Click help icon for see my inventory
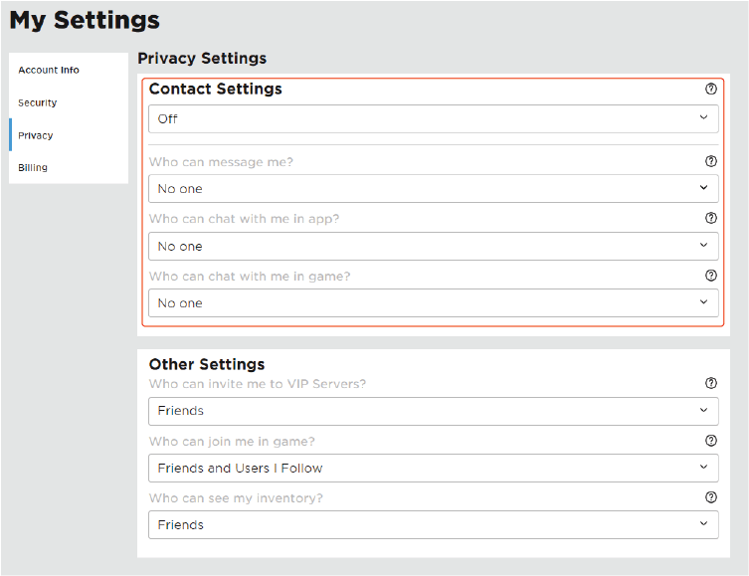749x576 pixels. tap(710, 497)
